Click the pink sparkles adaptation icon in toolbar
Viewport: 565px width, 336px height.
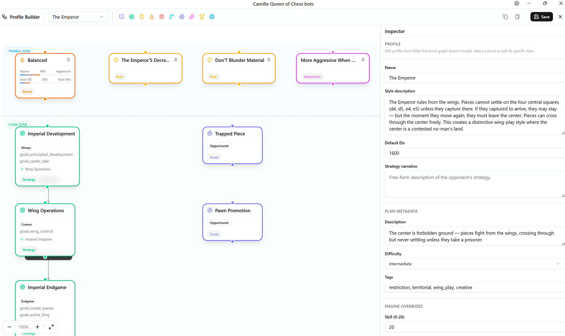192,17
